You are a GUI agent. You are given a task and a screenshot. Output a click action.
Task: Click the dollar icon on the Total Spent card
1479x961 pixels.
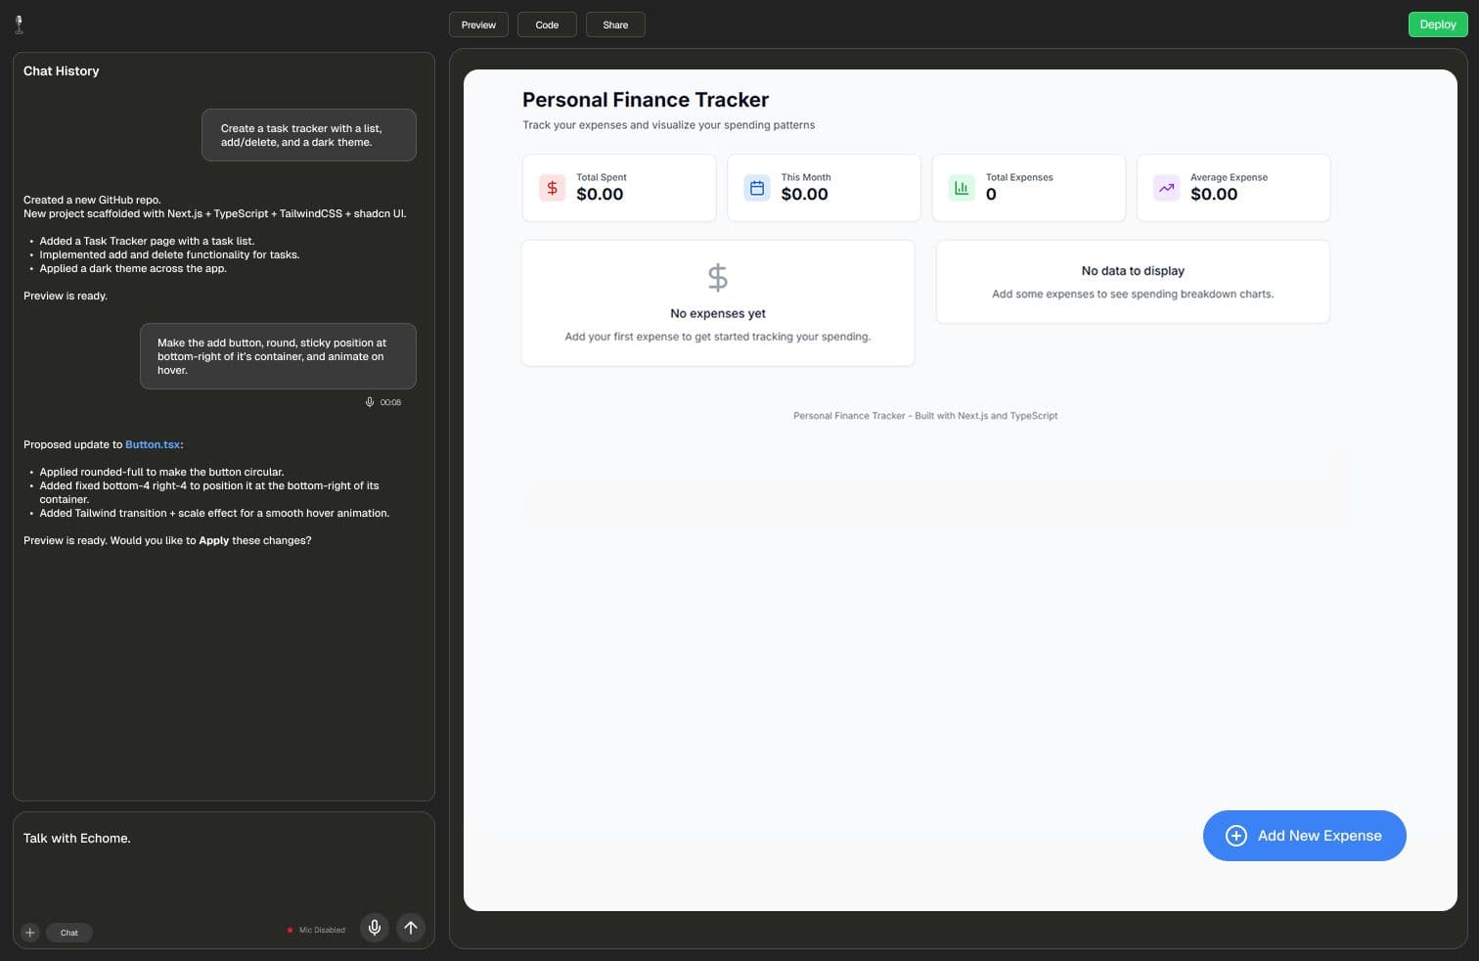(552, 188)
